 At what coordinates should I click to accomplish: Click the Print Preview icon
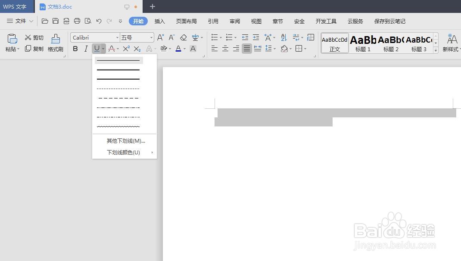[88, 21]
